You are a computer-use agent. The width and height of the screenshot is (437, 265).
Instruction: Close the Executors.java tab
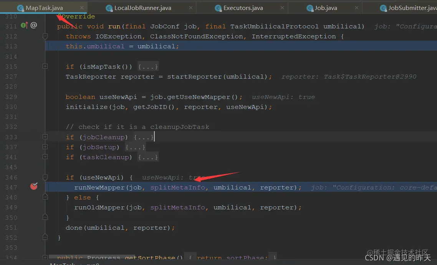tap(282, 8)
